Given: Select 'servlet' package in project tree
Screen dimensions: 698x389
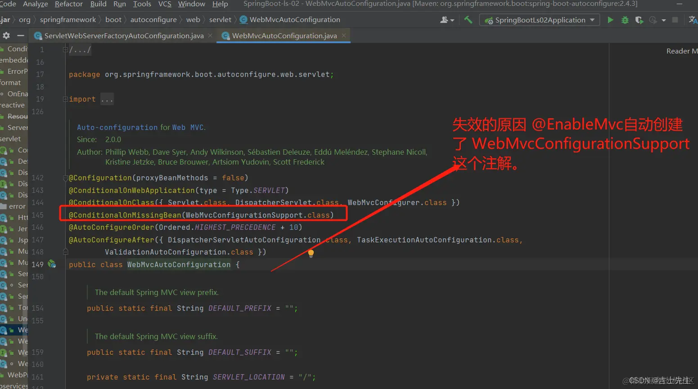Looking at the screenshot, I should coord(10,139).
